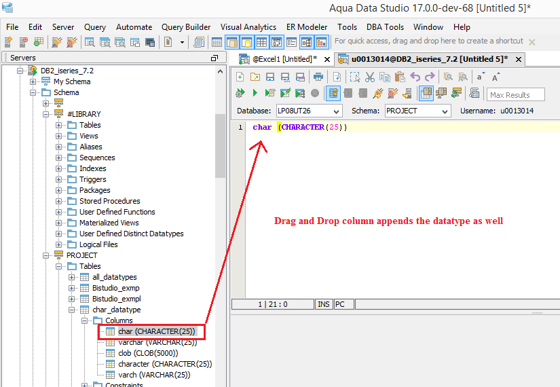Click the Servers tree vertical scrollbar thumb
560x387 pixels.
click(220, 146)
